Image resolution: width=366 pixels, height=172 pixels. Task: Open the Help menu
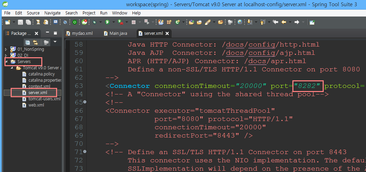[136, 13]
